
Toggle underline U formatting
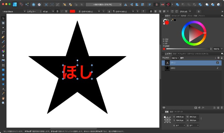coord(66,11)
